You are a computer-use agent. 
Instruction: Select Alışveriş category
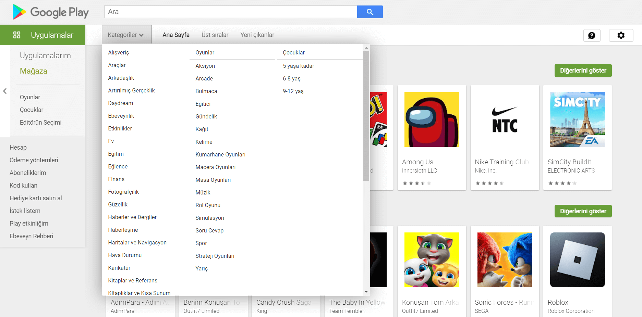pos(119,52)
